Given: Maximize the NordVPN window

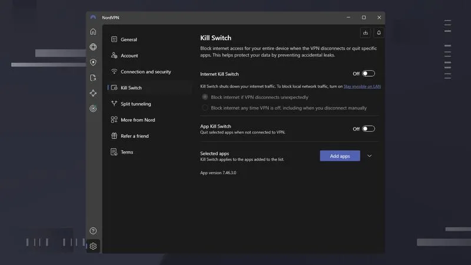Looking at the screenshot, I should click(x=364, y=18).
